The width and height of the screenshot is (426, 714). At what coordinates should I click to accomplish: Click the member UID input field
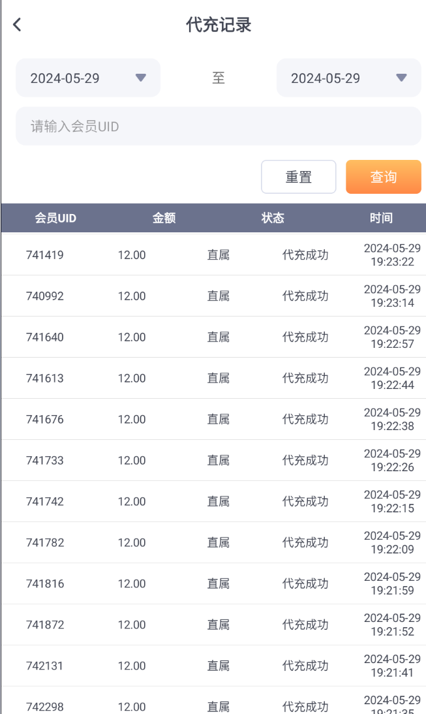point(218,126)
